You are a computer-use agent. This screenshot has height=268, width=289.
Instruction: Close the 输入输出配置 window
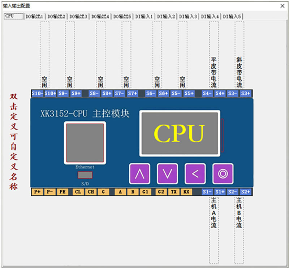point(282,6)
